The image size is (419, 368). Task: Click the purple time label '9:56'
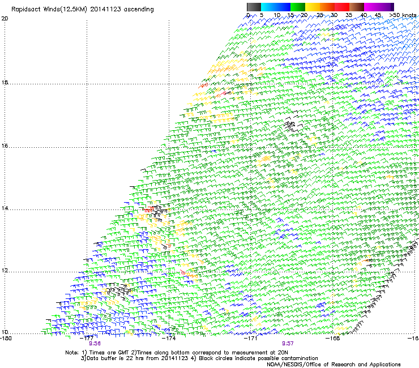point(95,344)
